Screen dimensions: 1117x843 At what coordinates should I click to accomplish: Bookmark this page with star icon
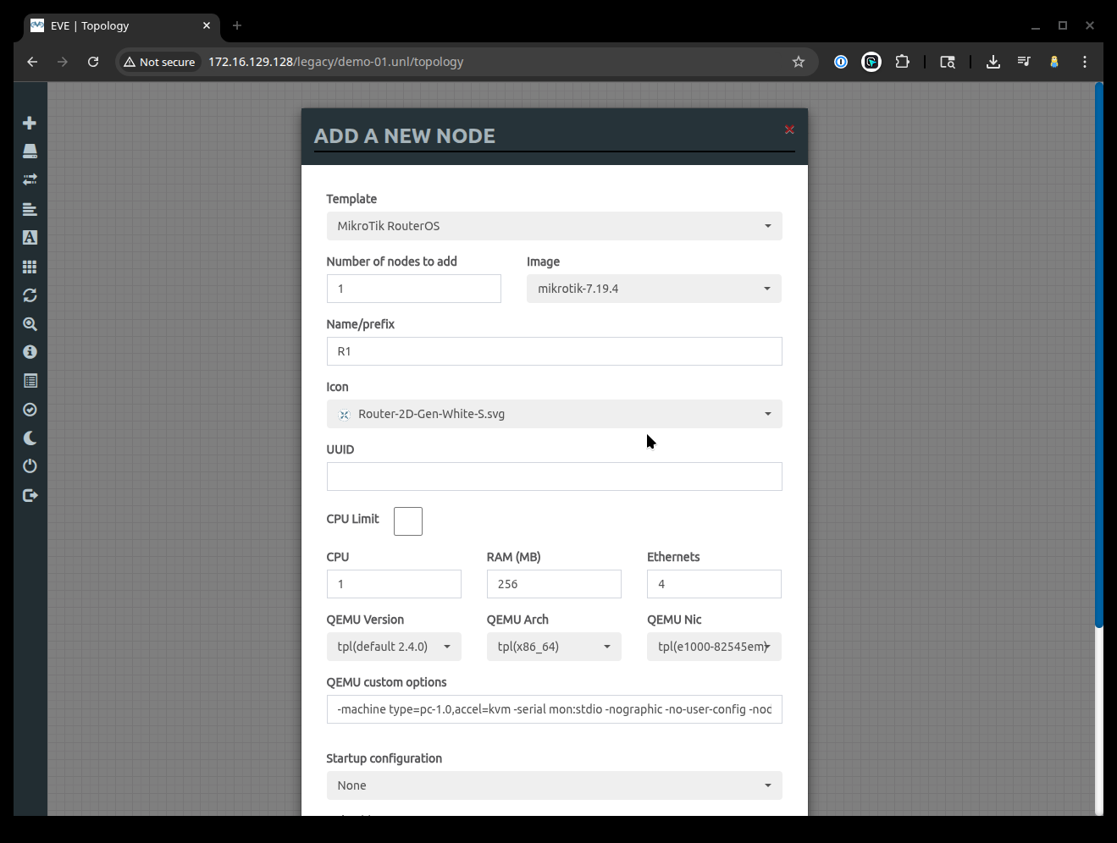pyautogui.click(x=798, y=62)
